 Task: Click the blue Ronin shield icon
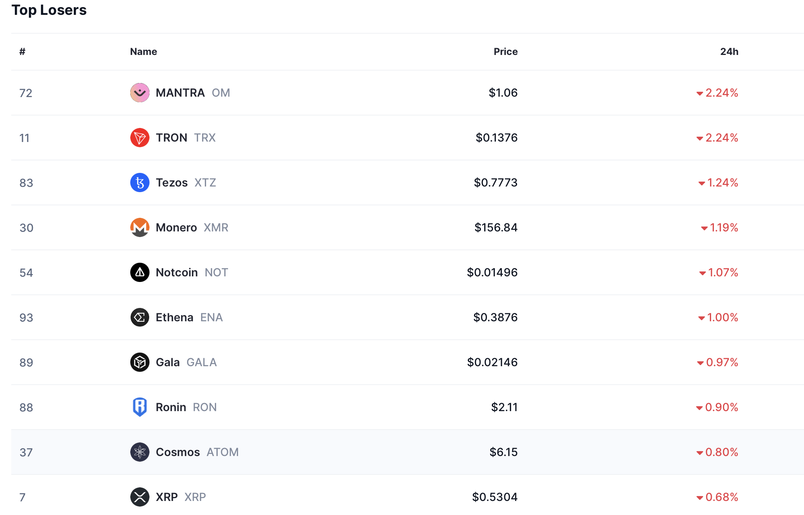tap(139, 407)
